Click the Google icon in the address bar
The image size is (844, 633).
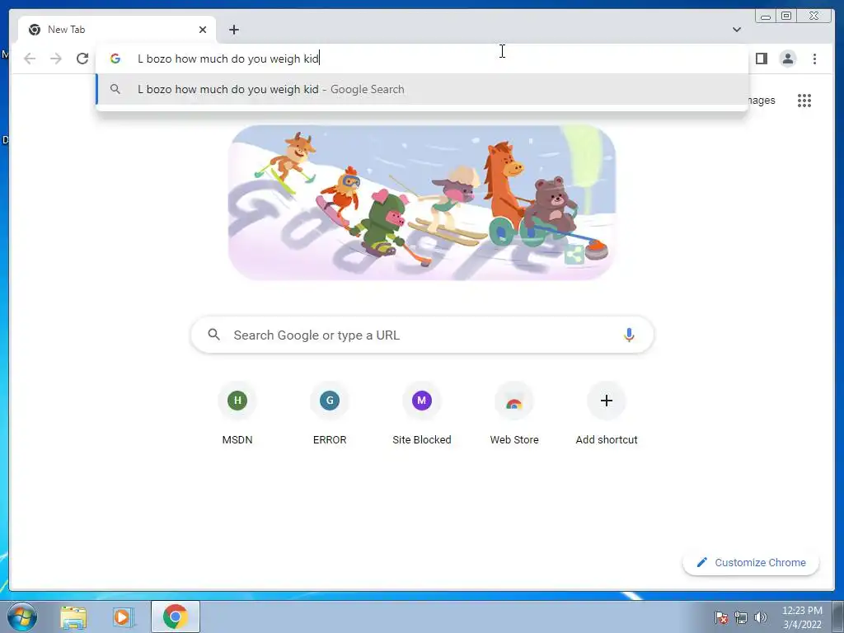pos(115,59)
